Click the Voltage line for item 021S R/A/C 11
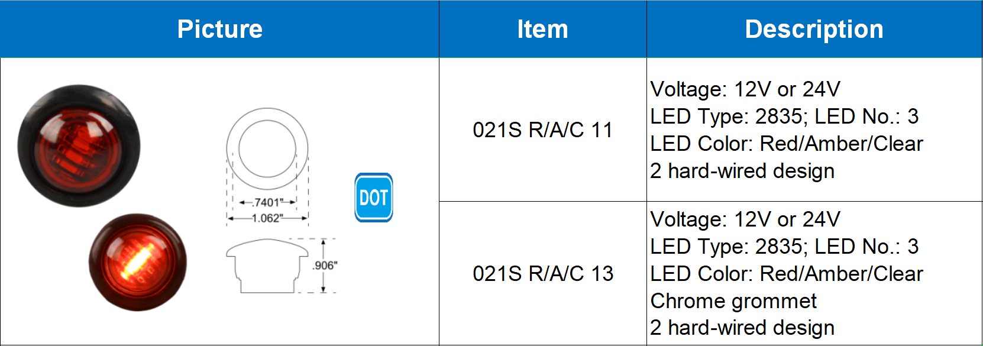Screen dimensions: 983x346 (x=745, y=89)
